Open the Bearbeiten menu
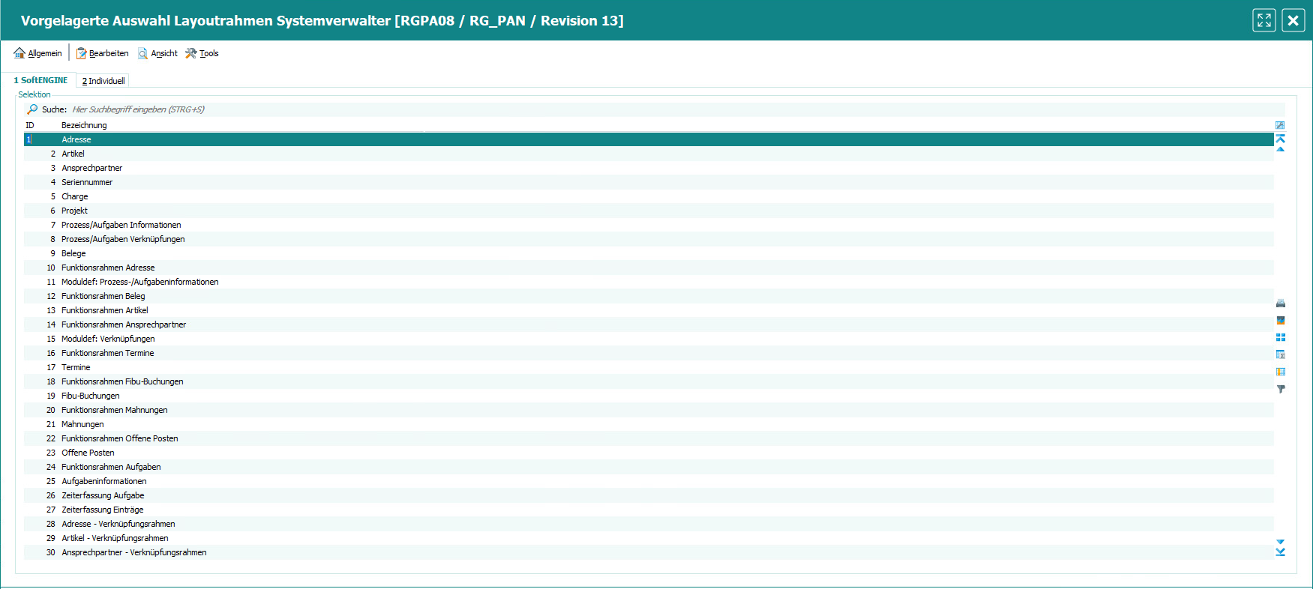This screenshot has height=589, width=1313. pyautogui.click(x=103, y=53)
